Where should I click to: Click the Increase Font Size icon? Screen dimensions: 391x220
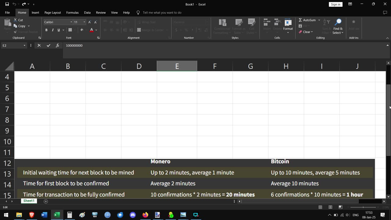point(90,22)
